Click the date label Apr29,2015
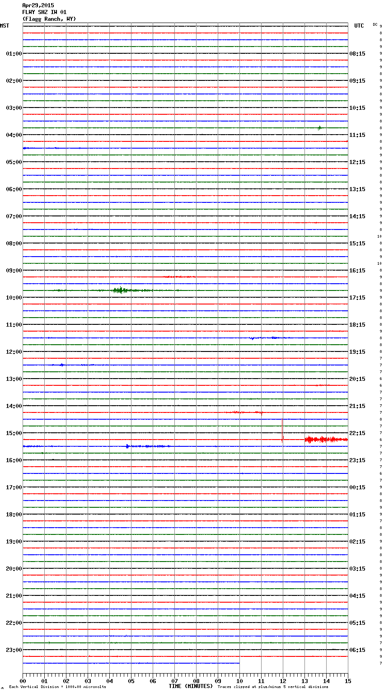 (x=38, y=5)
